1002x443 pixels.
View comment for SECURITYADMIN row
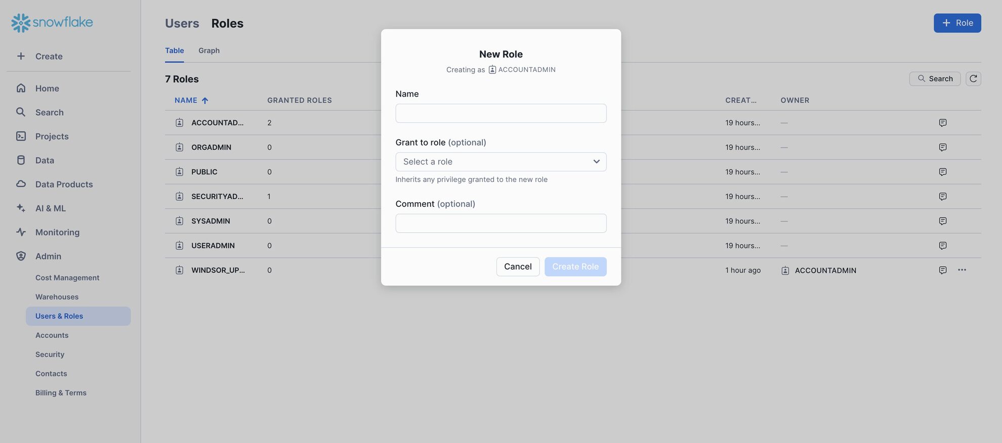pyautogui.click(x=942, y=196)
